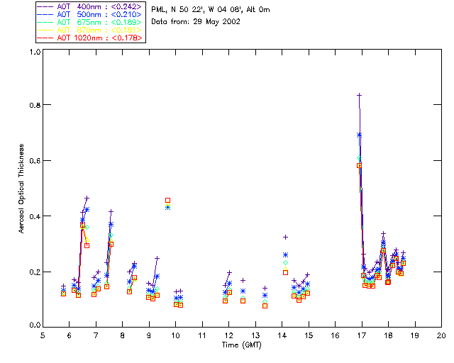Click the 12 tick label on the time axis
Image resolution: width=454 pixels, height=363 pixels.
[228, 335]
